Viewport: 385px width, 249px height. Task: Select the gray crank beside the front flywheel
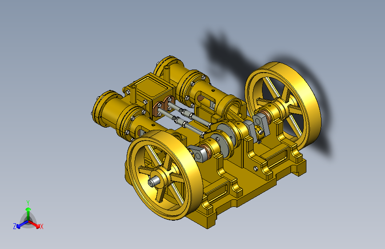coord(200,153)
